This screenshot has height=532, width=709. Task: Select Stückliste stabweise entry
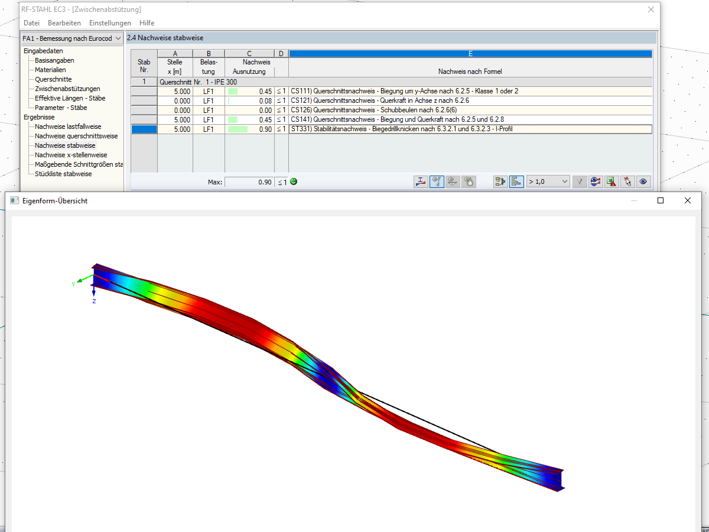[63, 174]
